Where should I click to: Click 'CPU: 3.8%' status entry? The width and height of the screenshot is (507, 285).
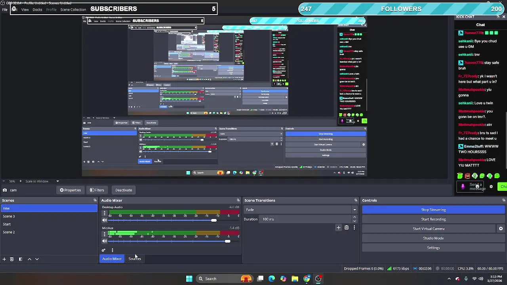(x=465, y=269)
